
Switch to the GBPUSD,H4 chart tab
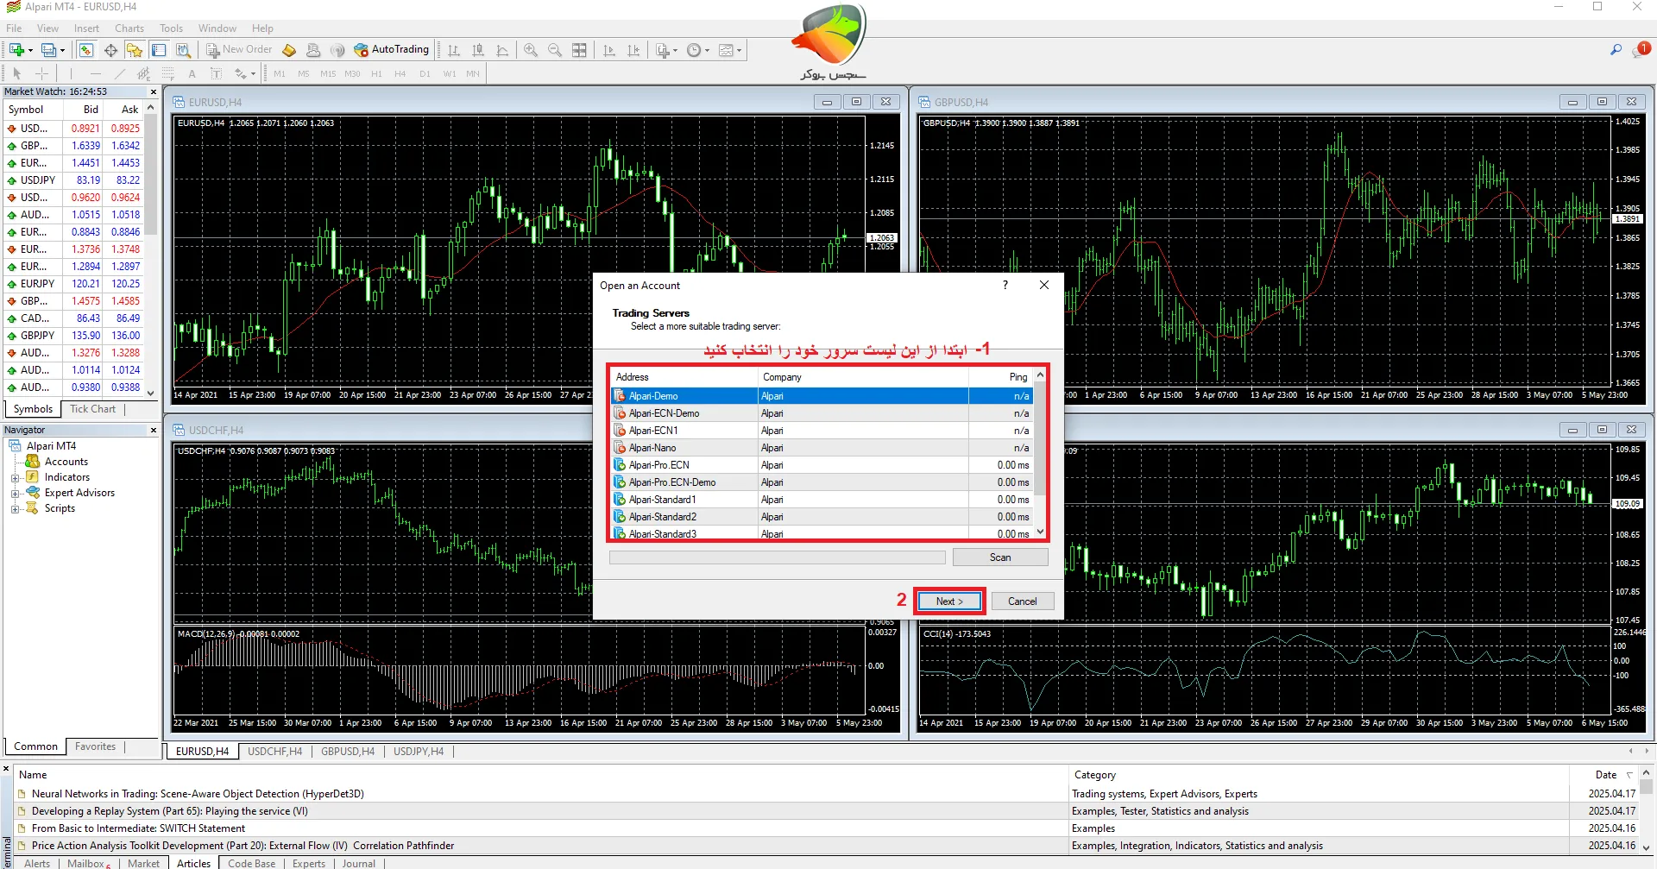(x=348, y=752)
